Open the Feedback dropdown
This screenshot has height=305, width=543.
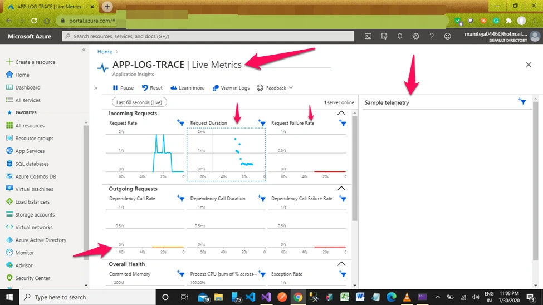(x=275, y=88)
